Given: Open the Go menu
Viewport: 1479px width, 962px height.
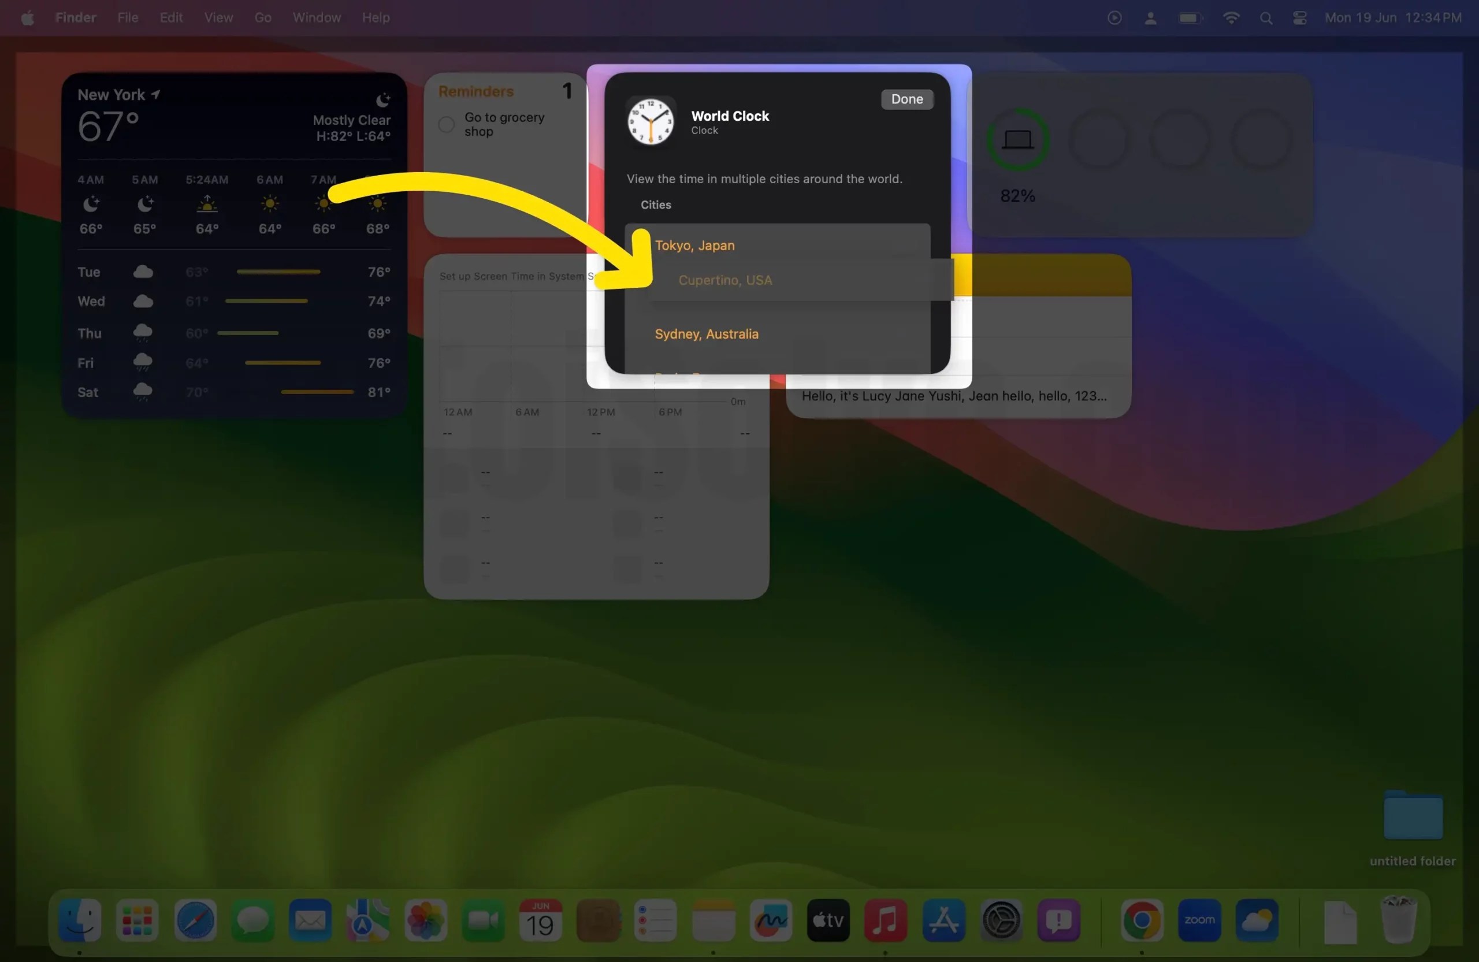Looking at the screenshot, I should point(262,17).
